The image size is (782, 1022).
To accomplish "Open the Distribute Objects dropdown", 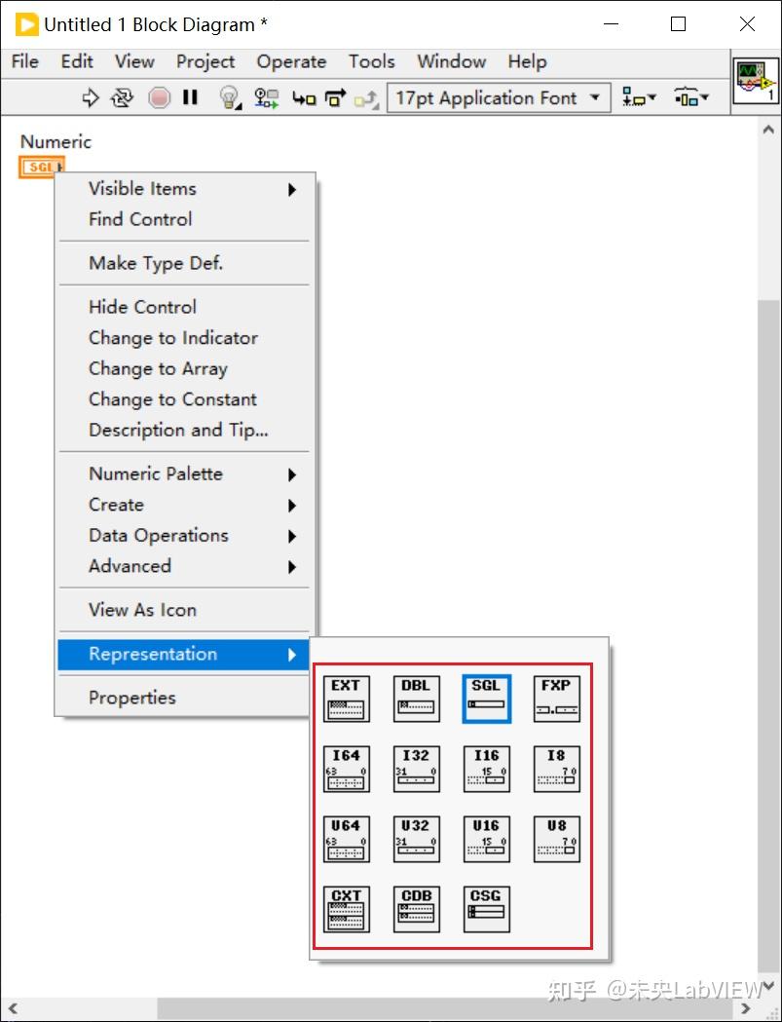I will (690, 97).
